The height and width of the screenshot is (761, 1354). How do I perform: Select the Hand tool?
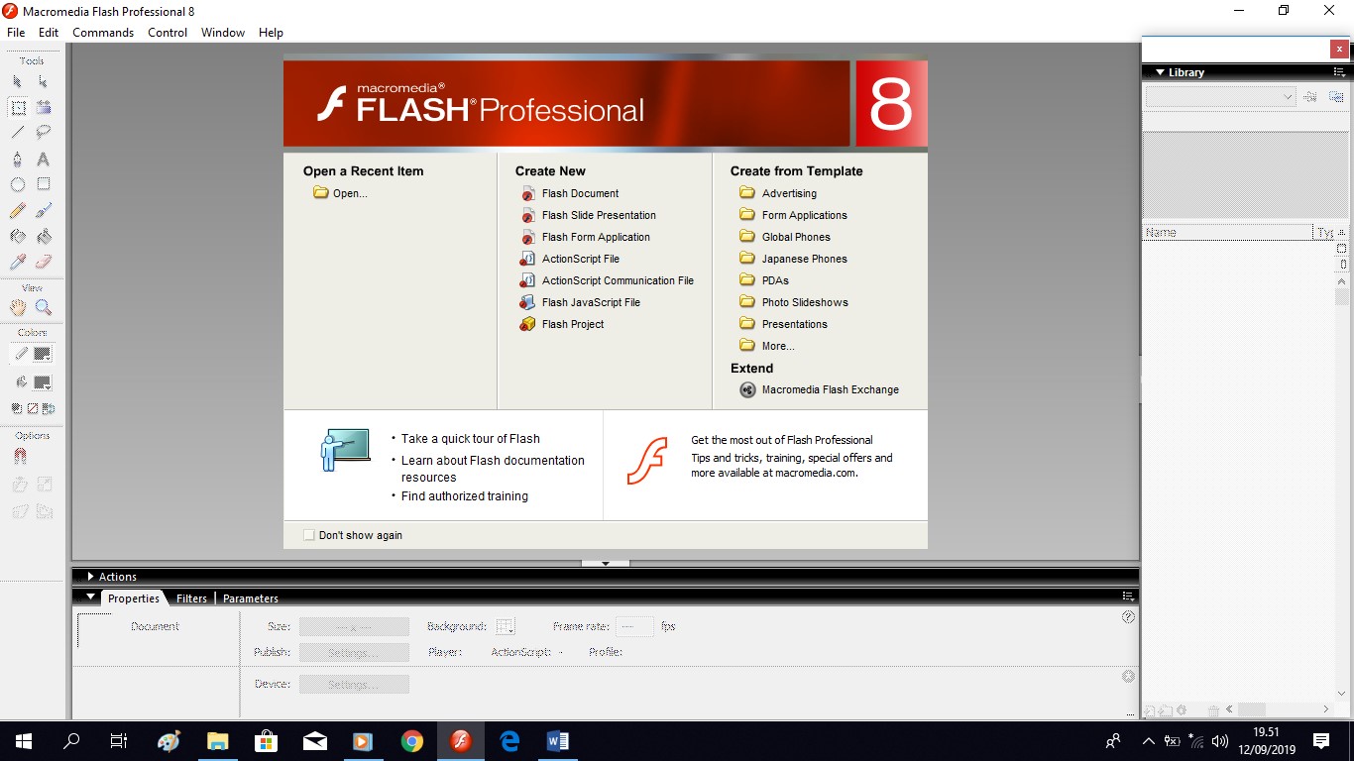[x=18, y=307]
